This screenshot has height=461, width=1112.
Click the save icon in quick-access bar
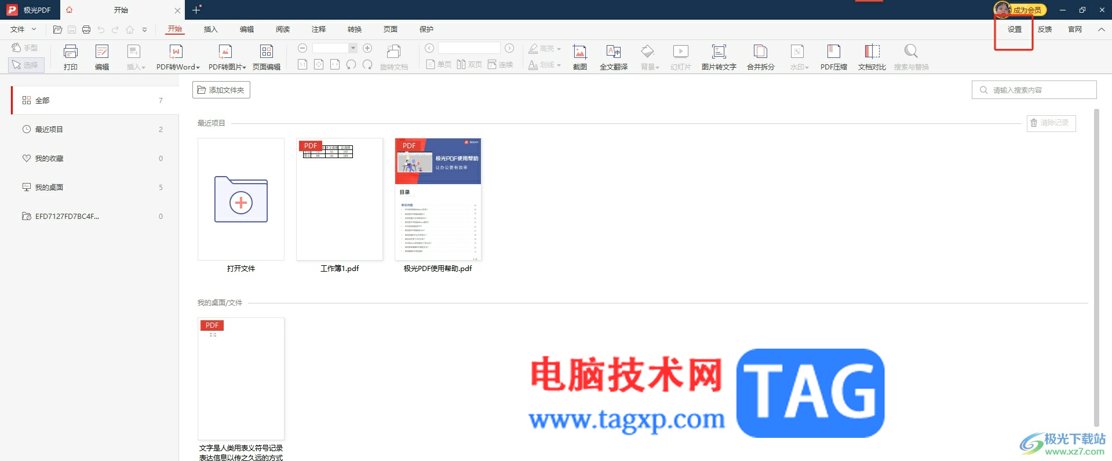tap(72, 30)
